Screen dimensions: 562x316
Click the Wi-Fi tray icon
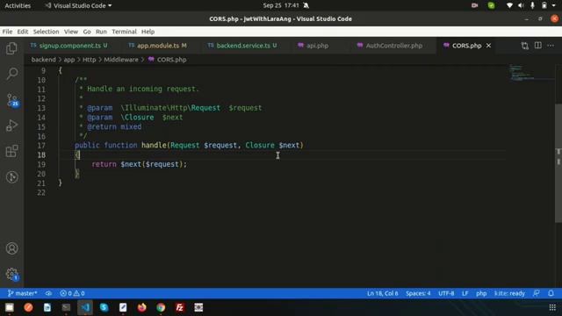(509, 5)
